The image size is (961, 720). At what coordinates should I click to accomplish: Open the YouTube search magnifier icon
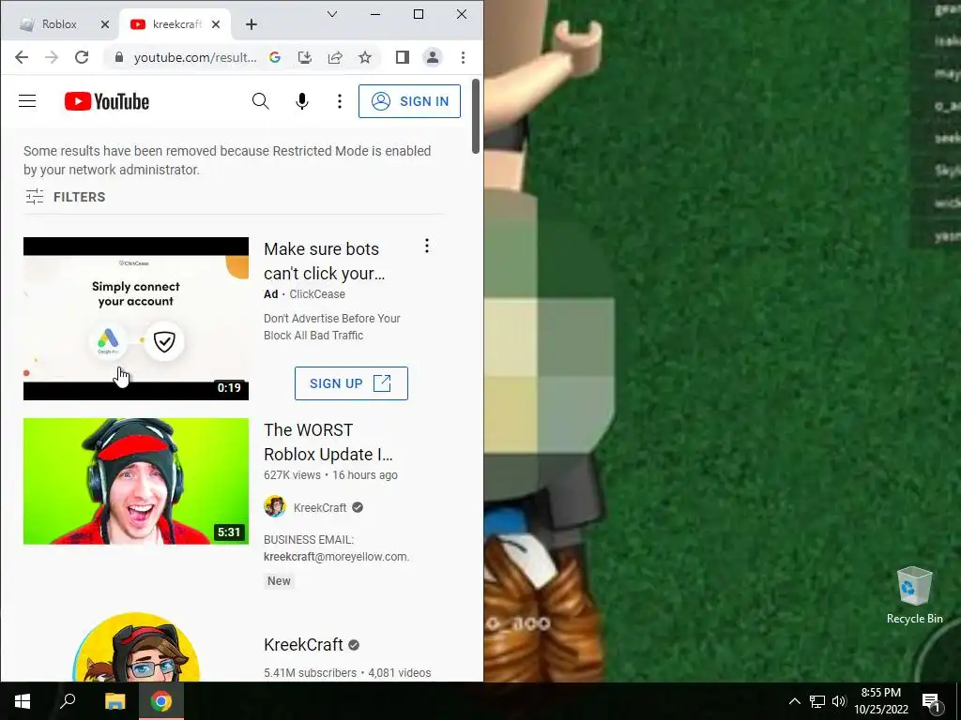tap(261, 101)
